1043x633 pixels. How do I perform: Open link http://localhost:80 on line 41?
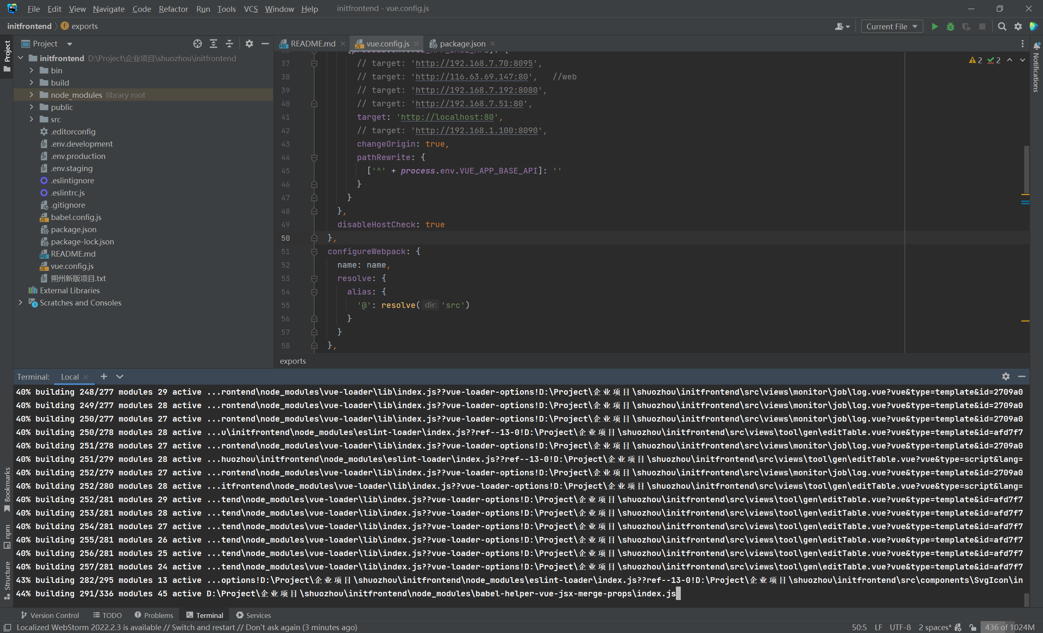coord(447,117)
